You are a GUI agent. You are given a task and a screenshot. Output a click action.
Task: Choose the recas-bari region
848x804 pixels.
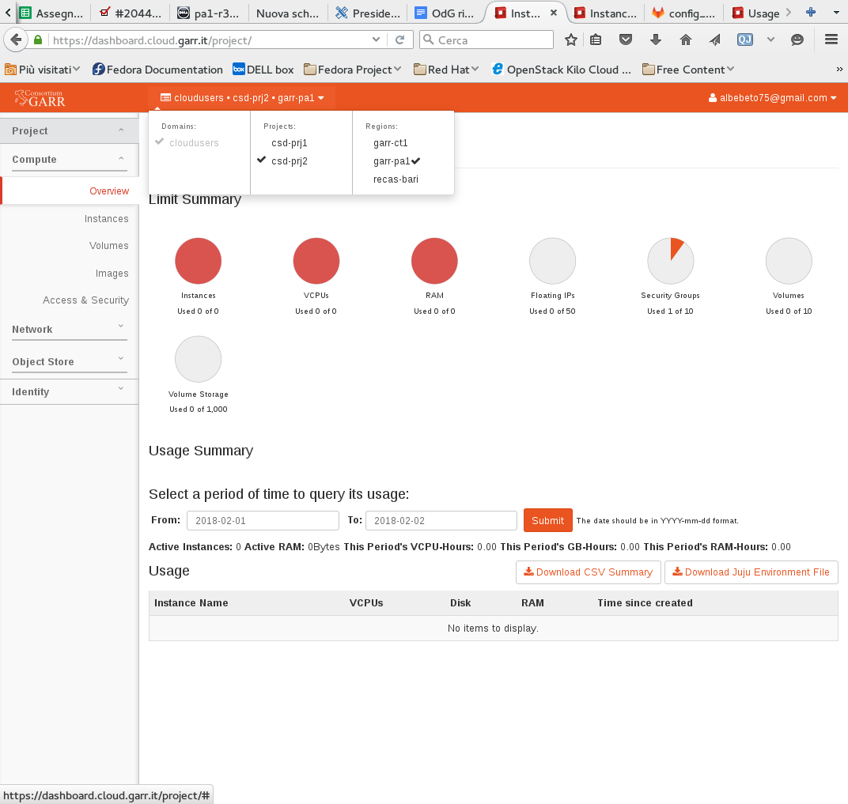(x=396, y=179)
